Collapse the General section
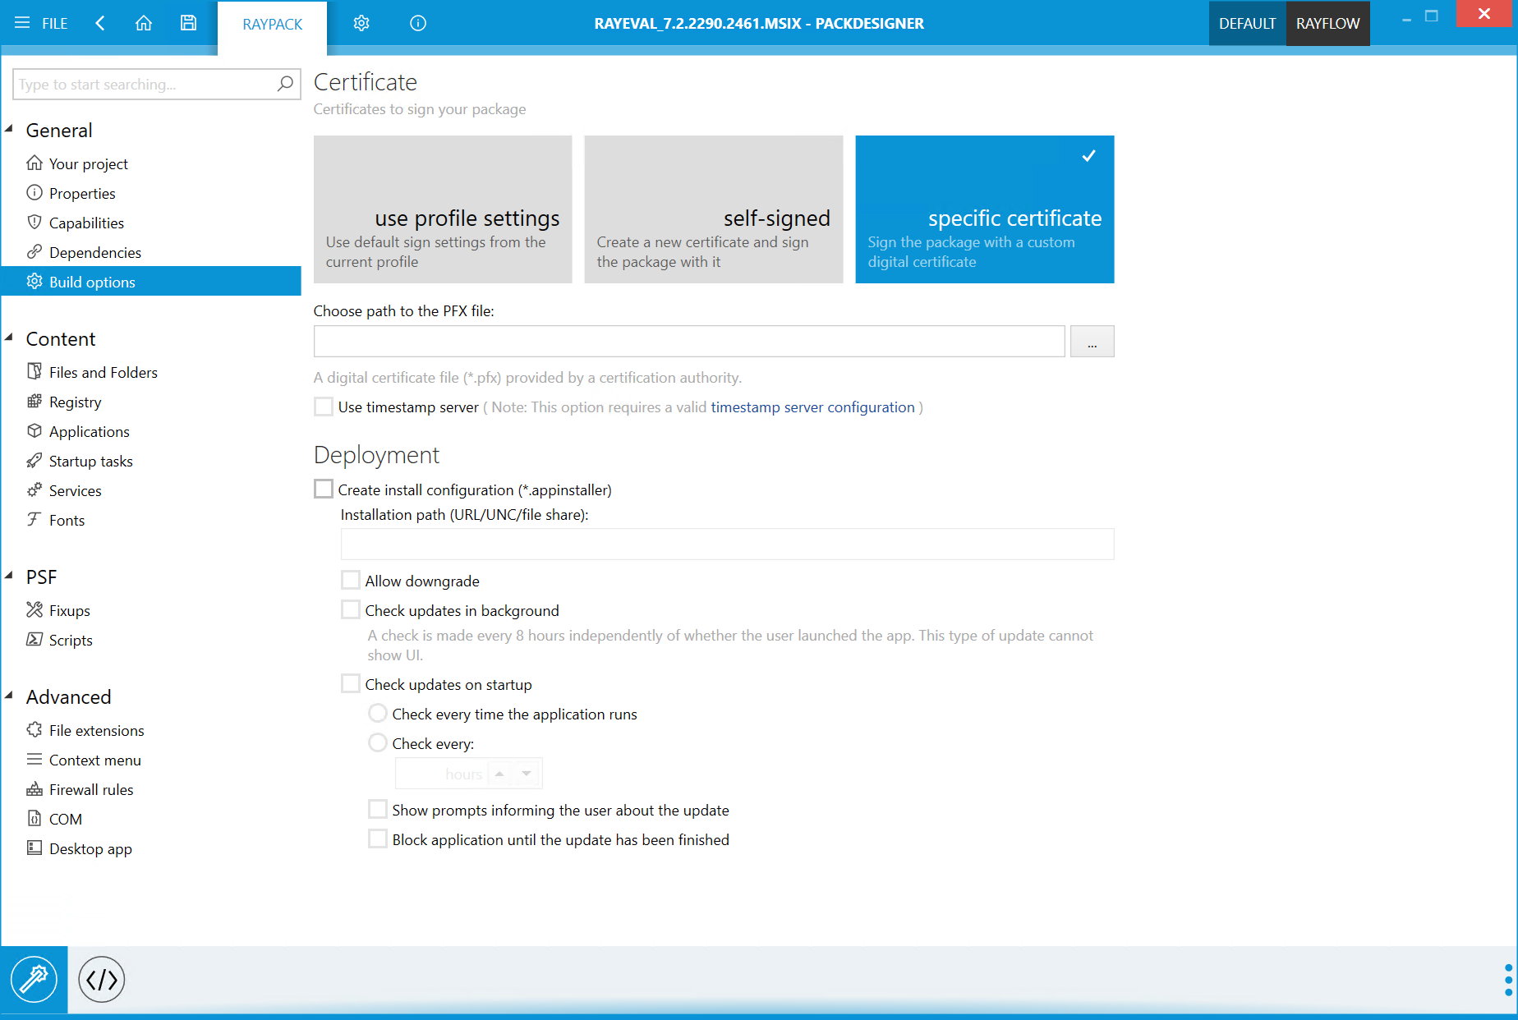Screen dimensions: 1518x1020 click(11, 128)
